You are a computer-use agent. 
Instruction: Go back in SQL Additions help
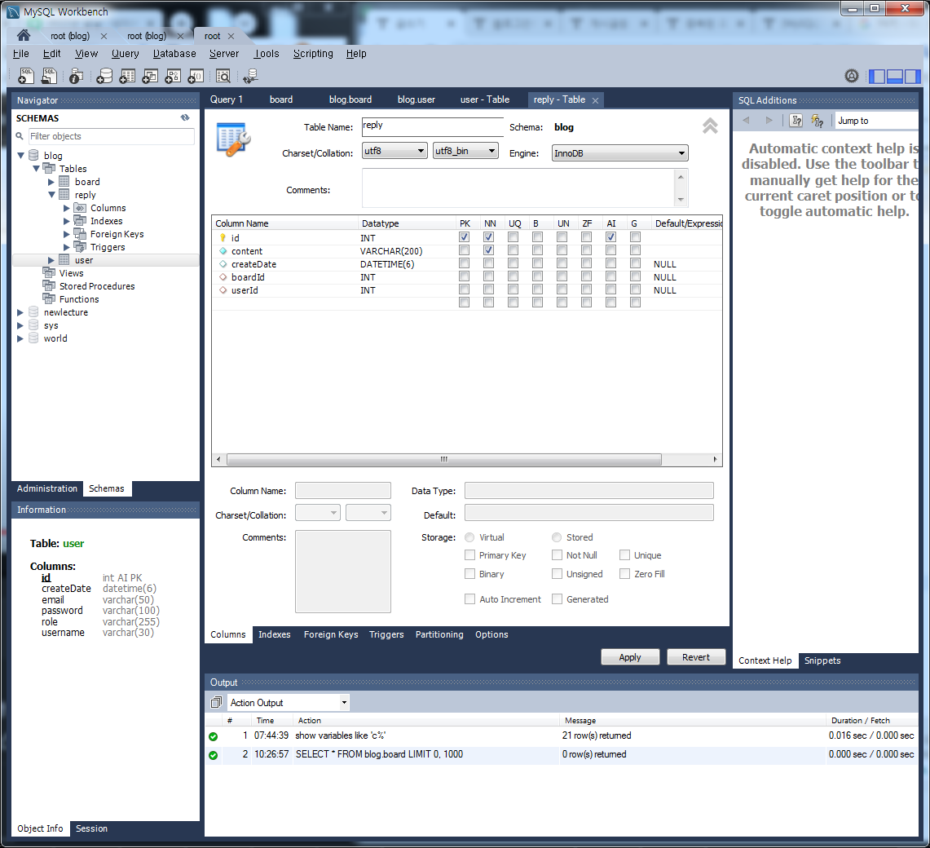746,121
